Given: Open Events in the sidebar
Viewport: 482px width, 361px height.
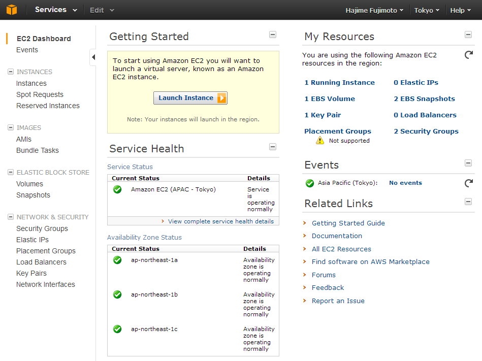Looking at the screenshot, I should point(27,50).
